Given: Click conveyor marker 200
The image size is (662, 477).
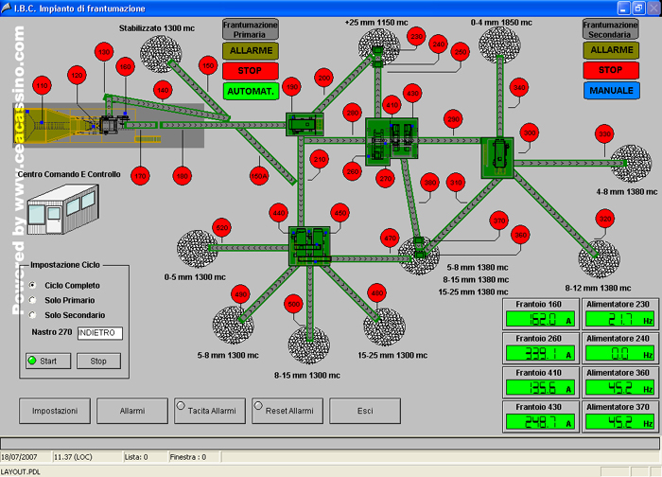Looking at the screenshot, I should [324, 78].
